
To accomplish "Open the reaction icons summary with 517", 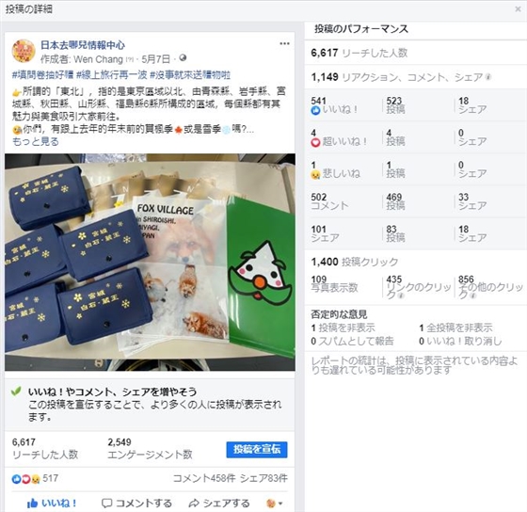I will click(x=36, y=478).
